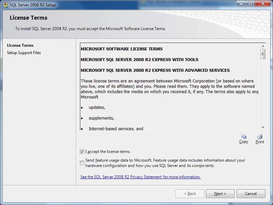Click the license text scroll down arrow
The width and height of the screenshot is (273, 205).
[263, 128]
